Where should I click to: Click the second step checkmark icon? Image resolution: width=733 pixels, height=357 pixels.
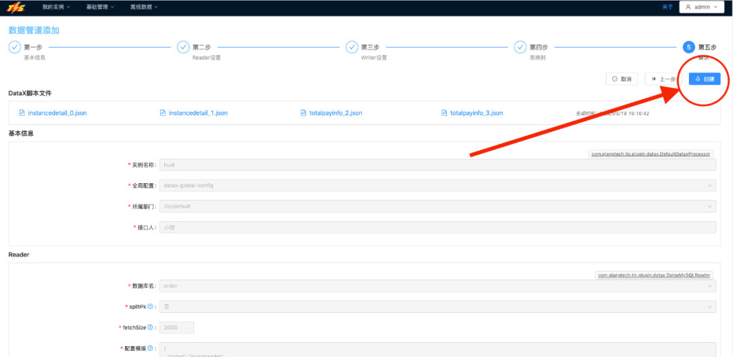pos(183,48)
